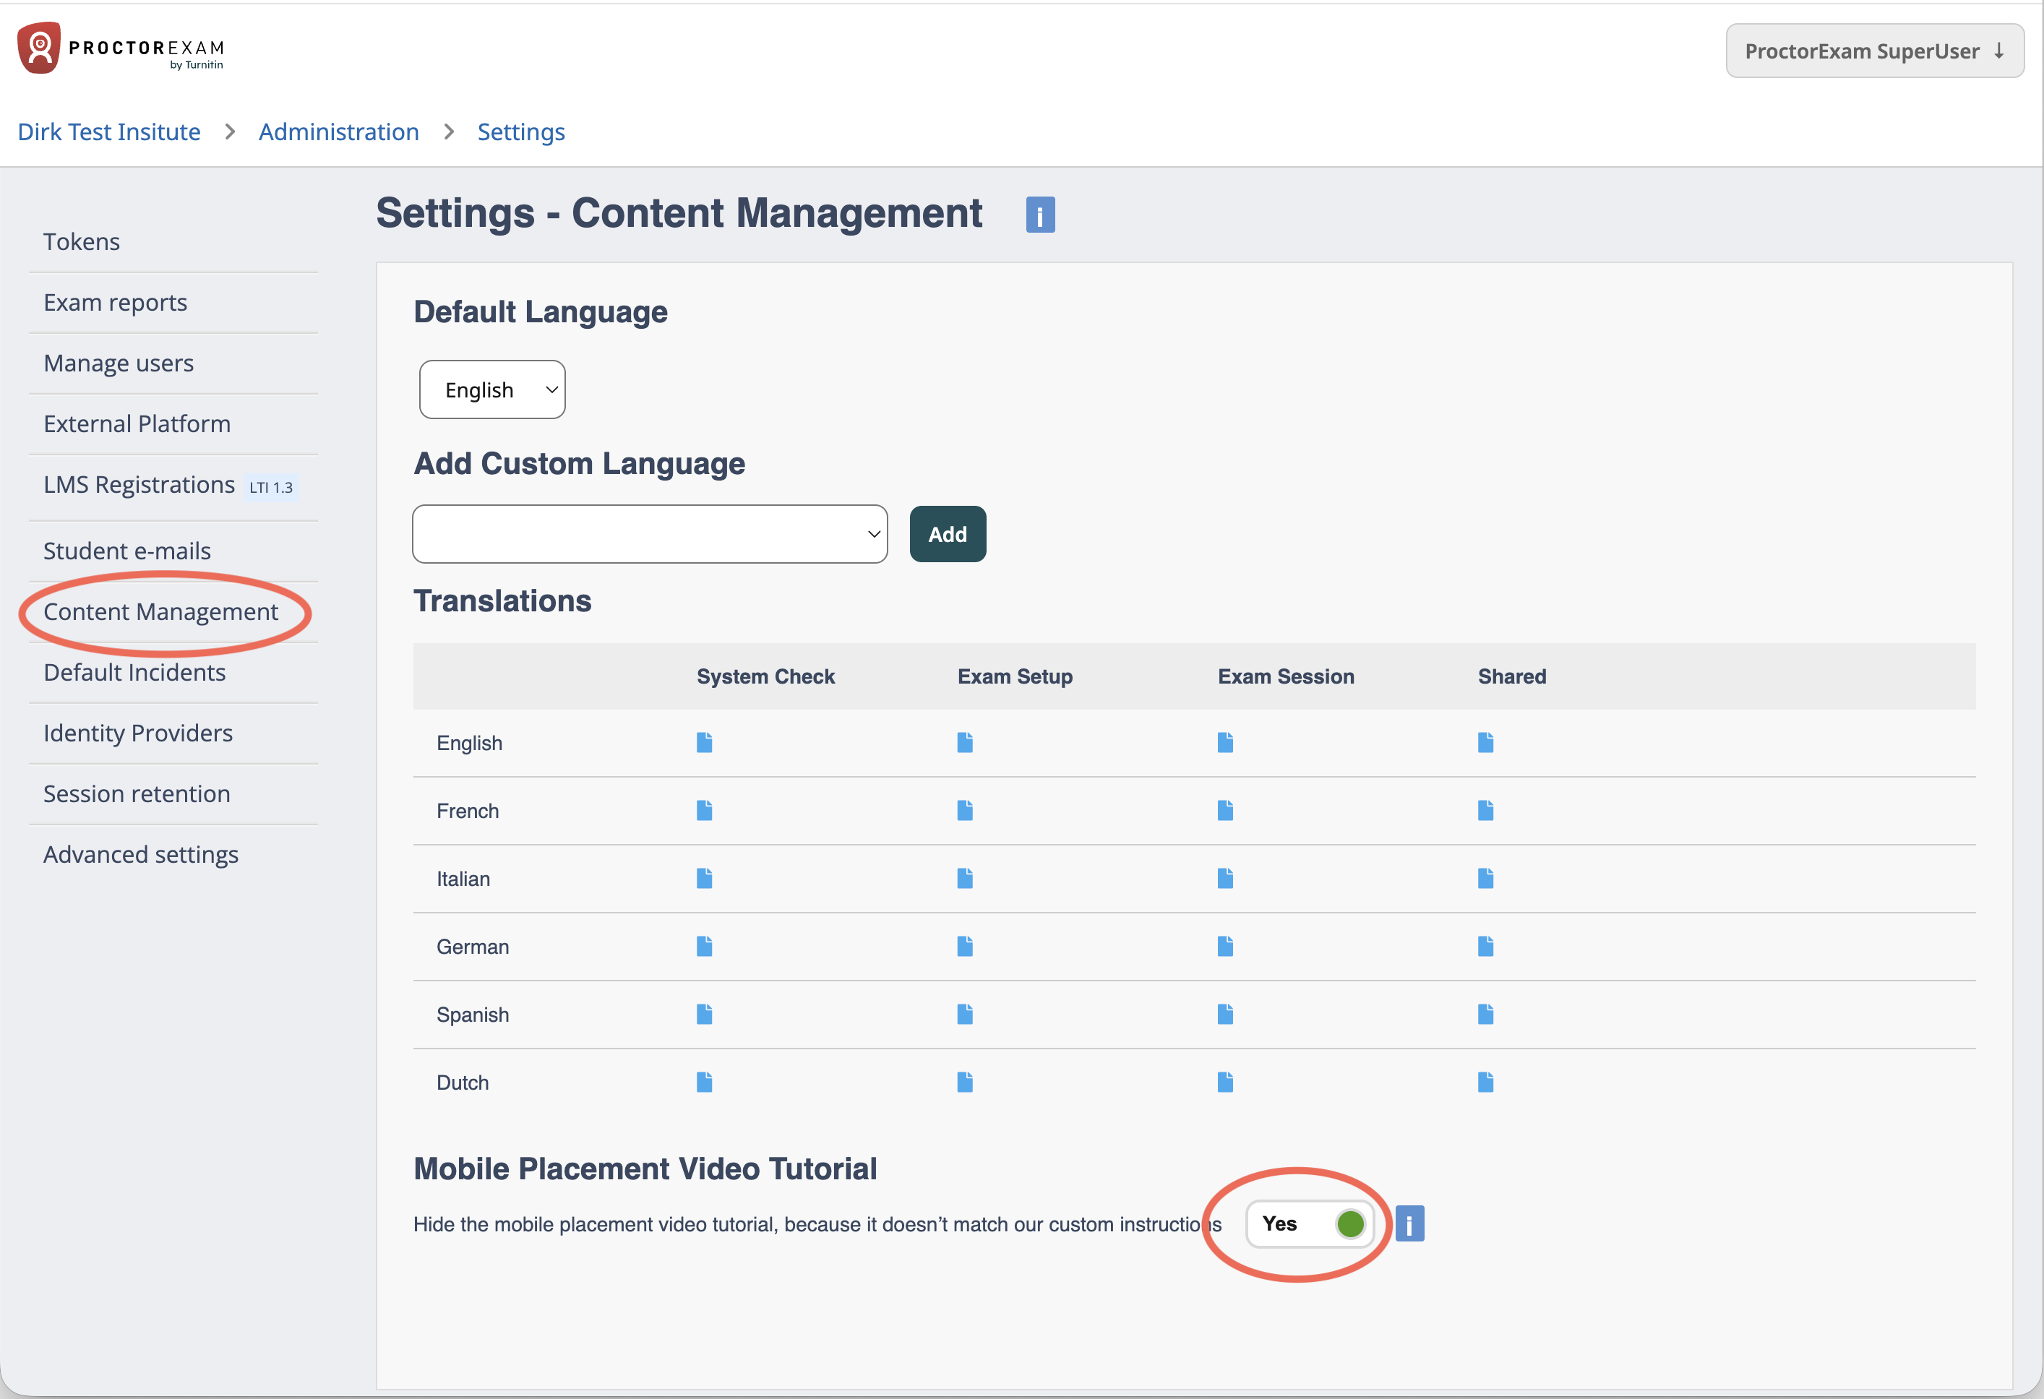Image resolution: width=2044 pixels, height=1399 pixels.
Task: Click the System Check column header
Action: 765,676
